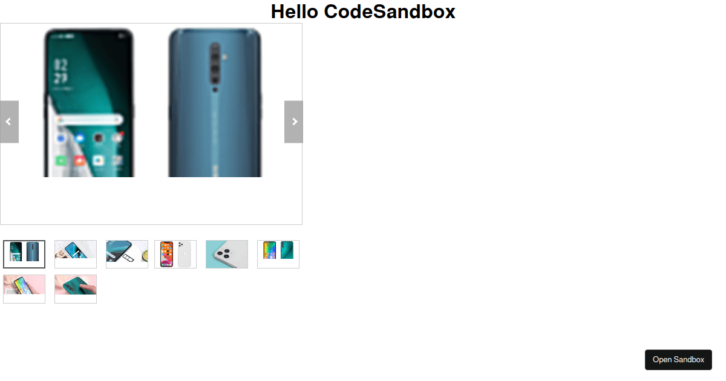The image size is (726, 381).
Task: Advance to next slide using right chevron
Action: point(293,122)
